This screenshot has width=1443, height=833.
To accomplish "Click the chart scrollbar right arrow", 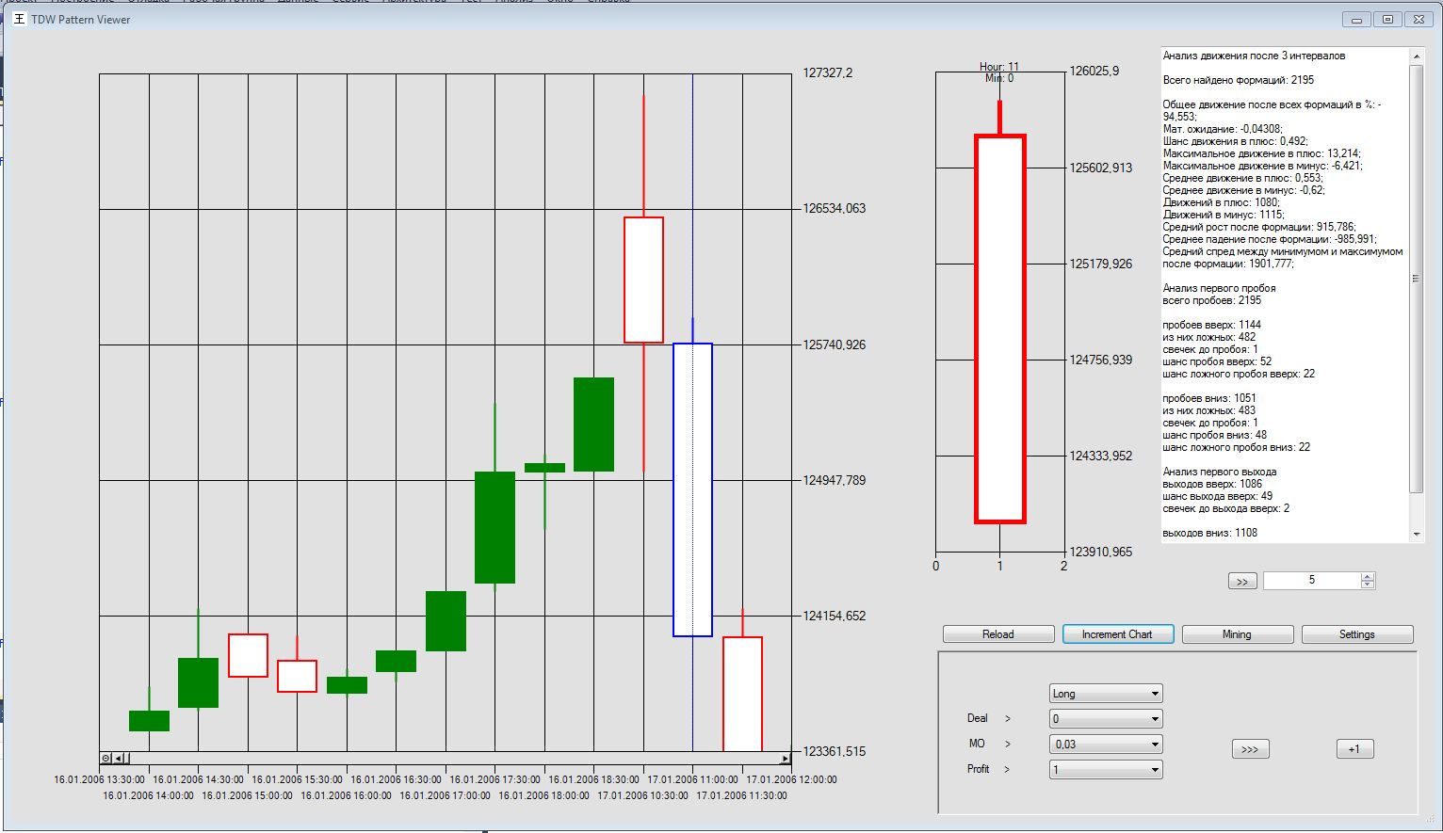I will pos(786,758).
